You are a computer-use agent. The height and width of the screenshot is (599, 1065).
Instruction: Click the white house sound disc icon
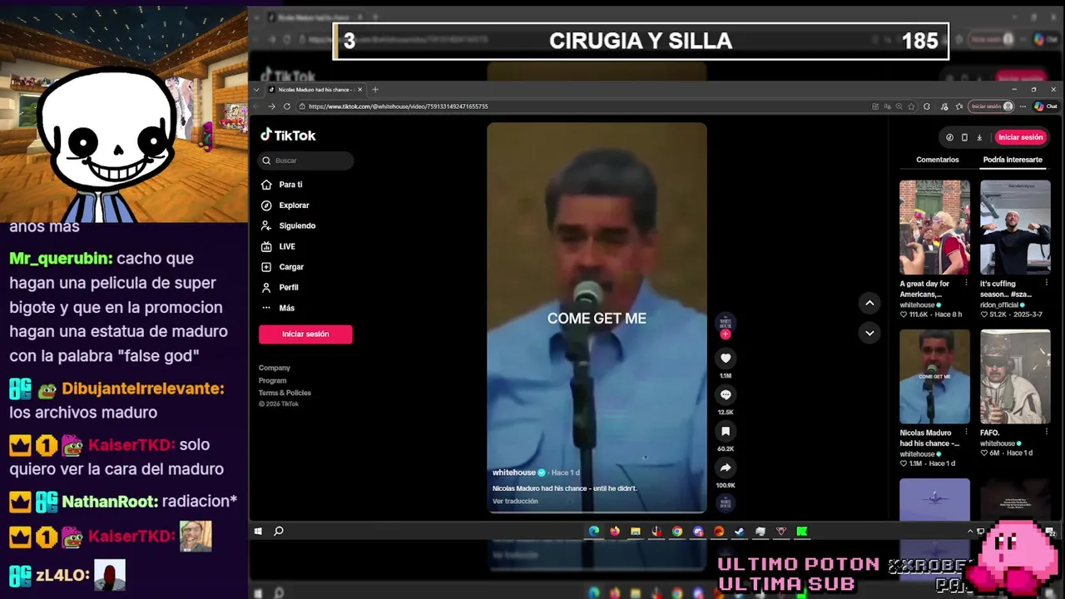(726, 502)
